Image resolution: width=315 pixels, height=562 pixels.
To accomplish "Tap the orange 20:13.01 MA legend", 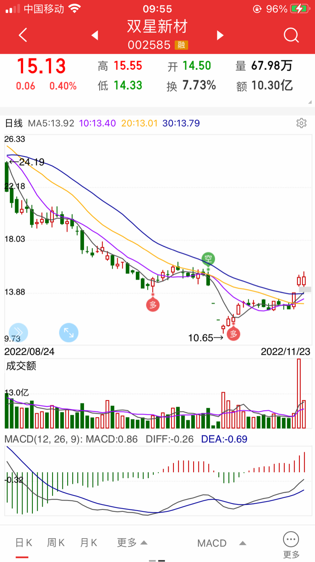I will [x=139, y=123].
